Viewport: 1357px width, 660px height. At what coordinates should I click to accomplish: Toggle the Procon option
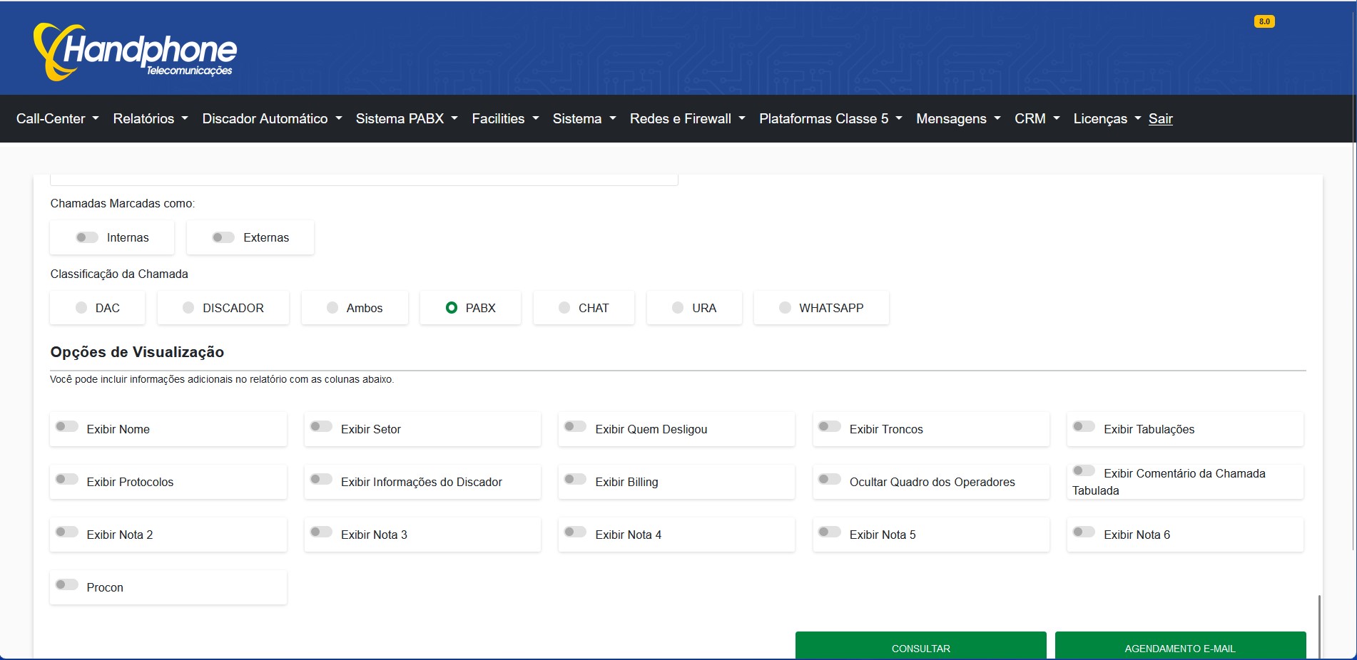point(67,585)
